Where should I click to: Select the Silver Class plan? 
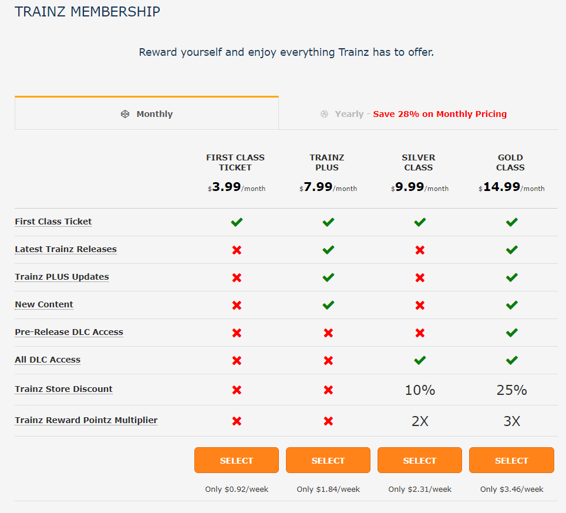pyautogui.click(x=420, y=460)
